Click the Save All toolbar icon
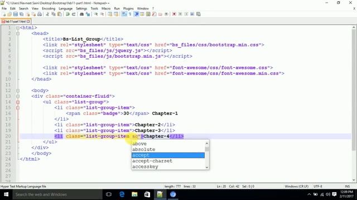This screenshot has width=357, height=200. pos(22,14)
